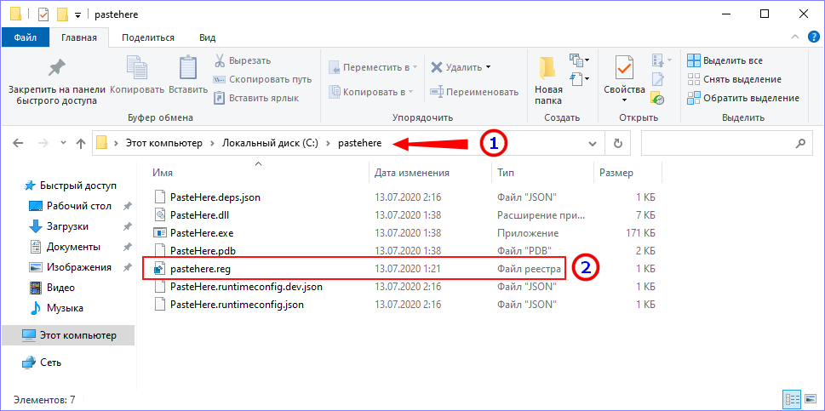Click the PasteHere.dll file icon

[159, 214]
